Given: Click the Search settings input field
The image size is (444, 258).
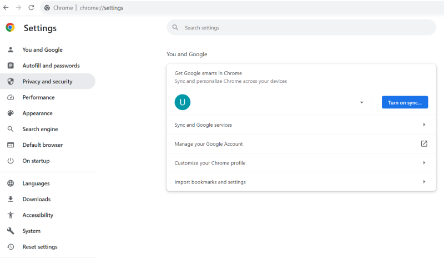Looking at the screenshot, I should pyautogui.click(x=305, y=27).
